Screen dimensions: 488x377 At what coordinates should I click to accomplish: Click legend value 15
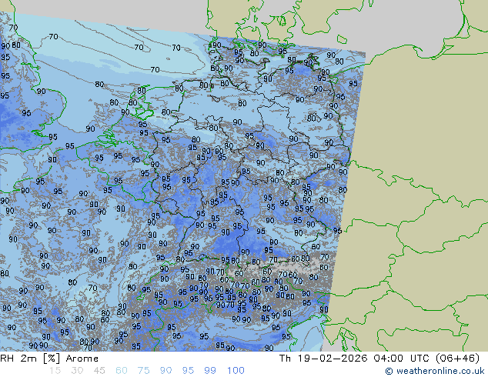(x=55, y=371)
